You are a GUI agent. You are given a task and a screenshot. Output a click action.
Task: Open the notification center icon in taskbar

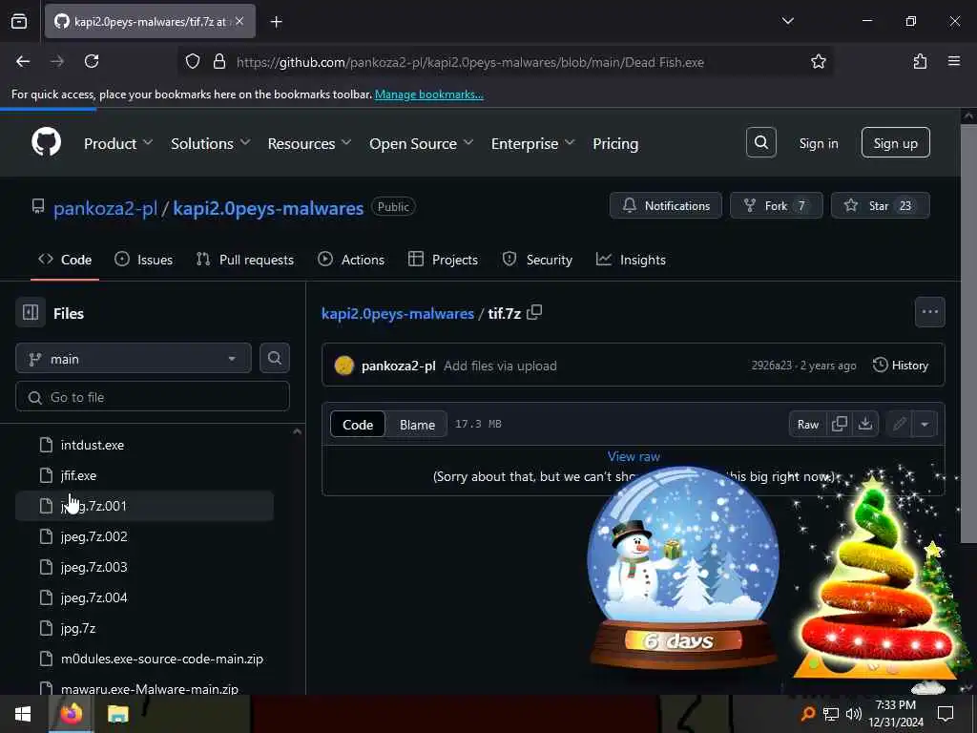[946, 714]
